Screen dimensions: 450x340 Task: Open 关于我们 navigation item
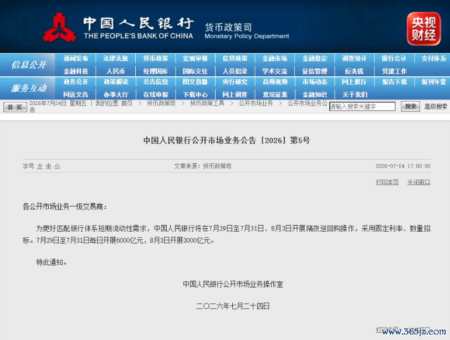(x=355, y=95)
